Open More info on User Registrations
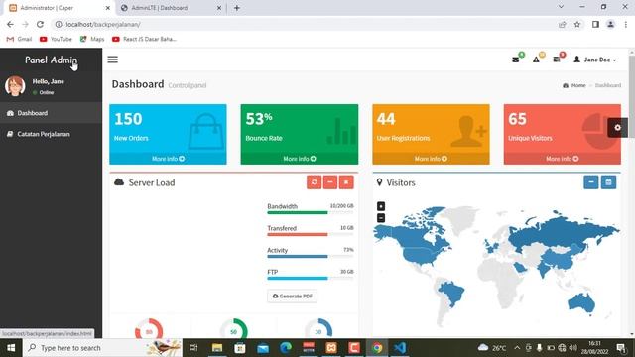 coord(431,159)
